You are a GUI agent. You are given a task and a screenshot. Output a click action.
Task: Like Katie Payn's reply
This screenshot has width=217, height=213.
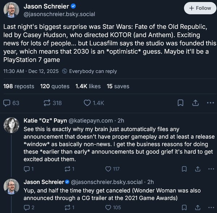coord(109,168)
